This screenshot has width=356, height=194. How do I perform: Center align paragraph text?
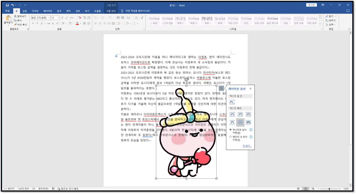coord(100,23)
